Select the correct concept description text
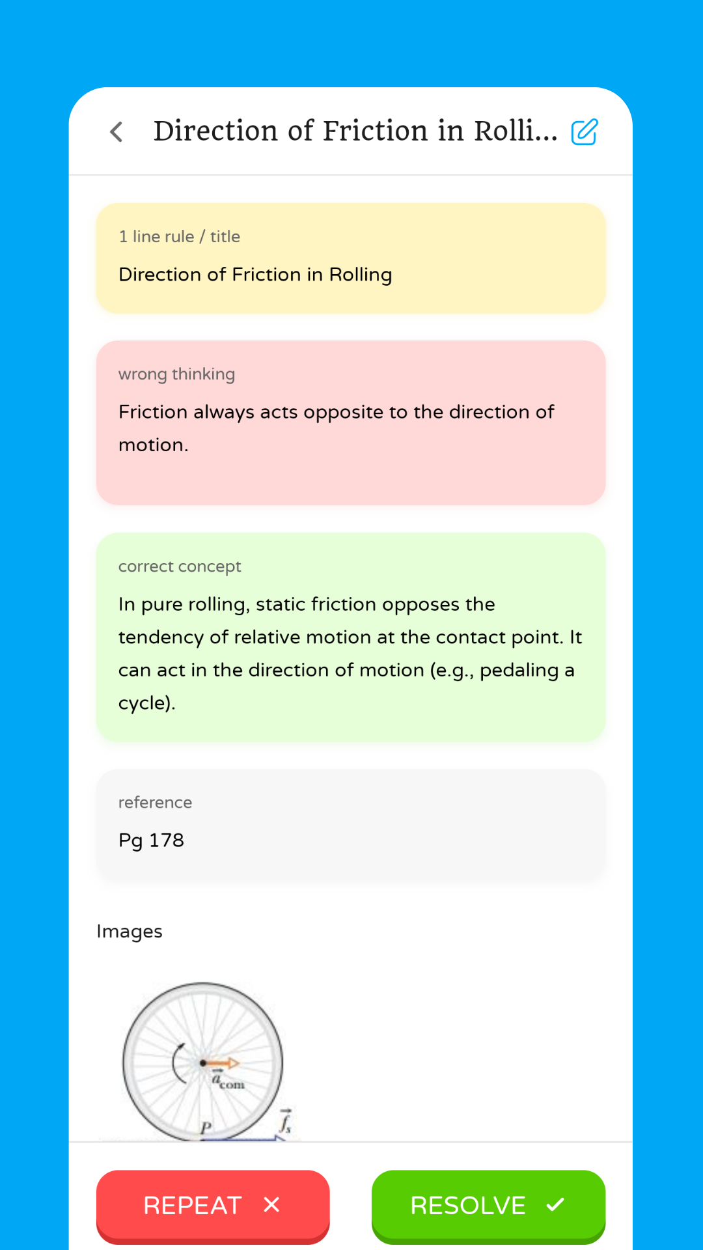 (350, 653)
